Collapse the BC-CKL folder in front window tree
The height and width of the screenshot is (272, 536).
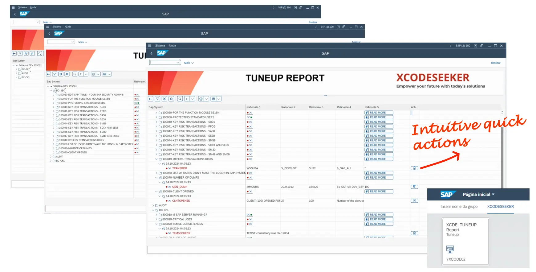coord(153,210)
